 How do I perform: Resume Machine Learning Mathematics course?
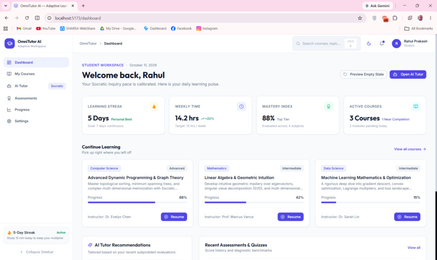[x=407, y=217]
